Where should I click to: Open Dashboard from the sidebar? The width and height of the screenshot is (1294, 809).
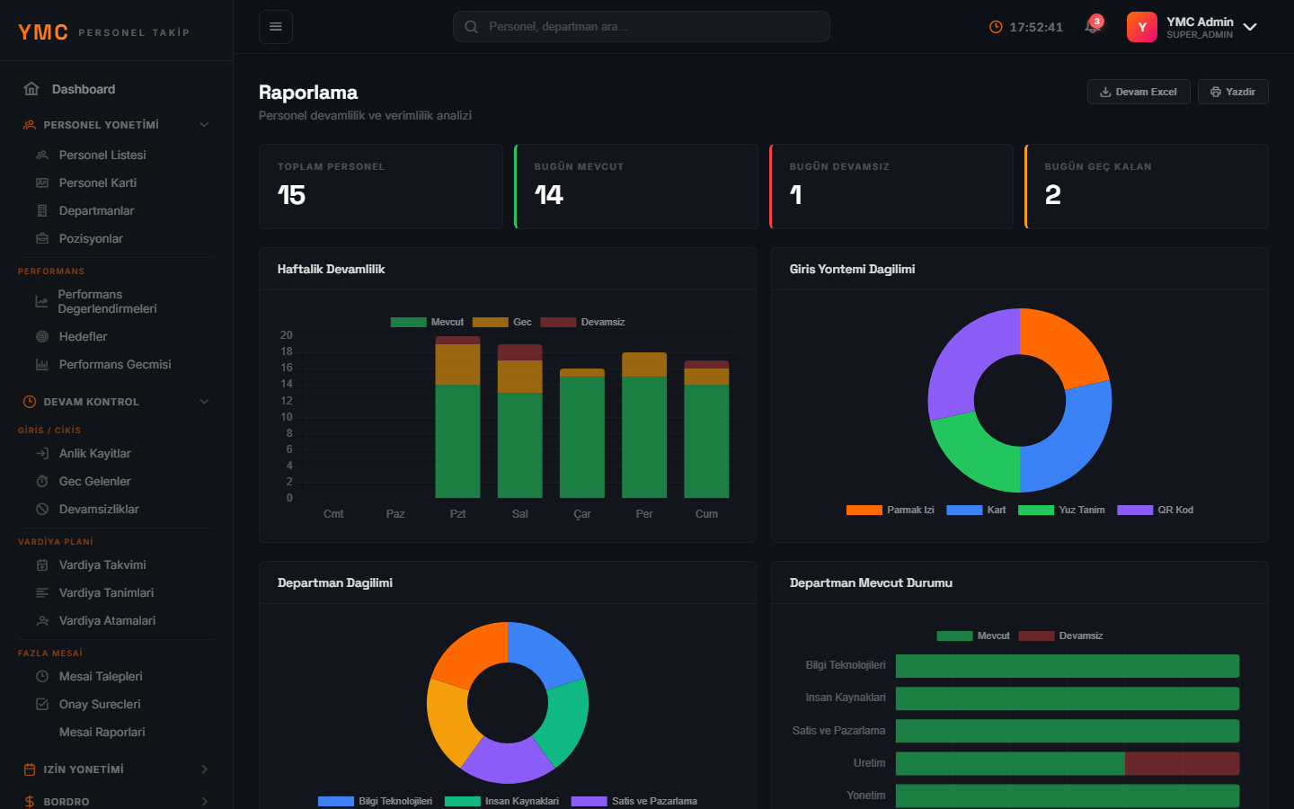(117, 89)
